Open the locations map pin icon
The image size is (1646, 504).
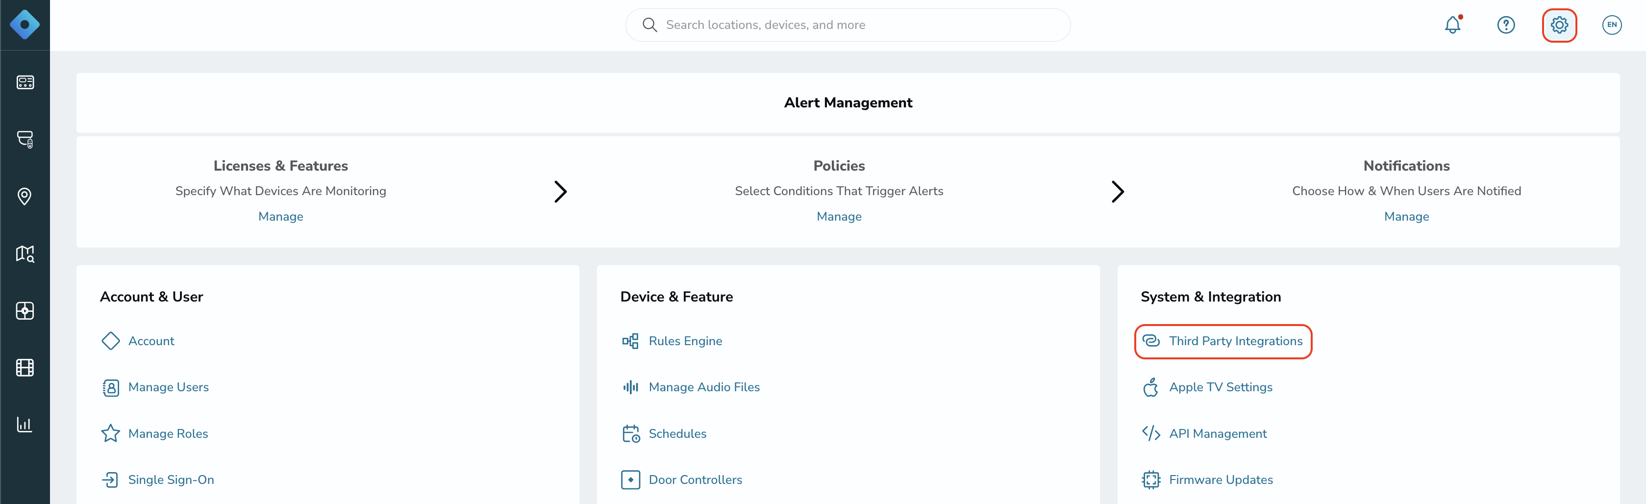pos(25,196)
